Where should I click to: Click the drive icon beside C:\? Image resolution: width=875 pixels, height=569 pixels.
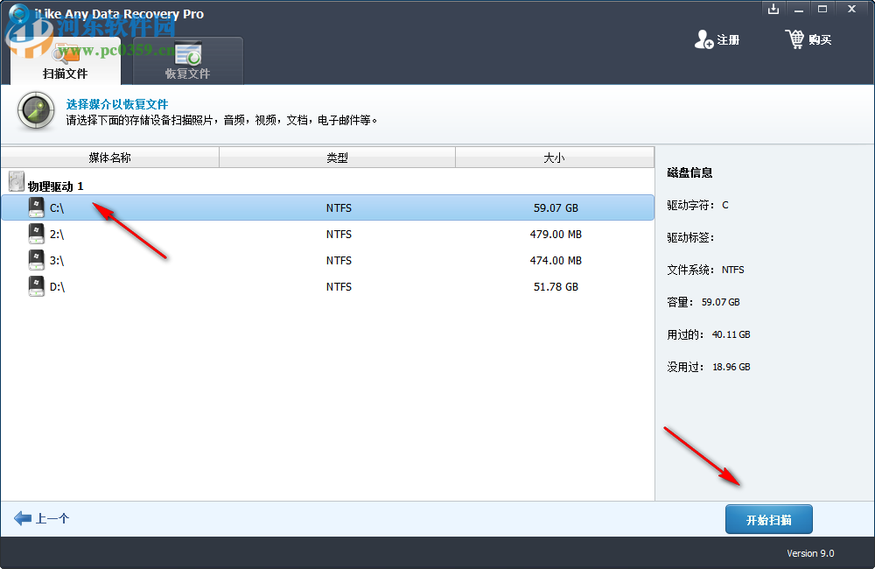coord(37,207)
